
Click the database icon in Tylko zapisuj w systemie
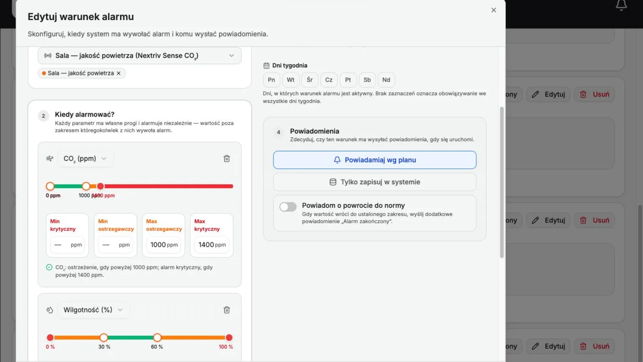333,182
